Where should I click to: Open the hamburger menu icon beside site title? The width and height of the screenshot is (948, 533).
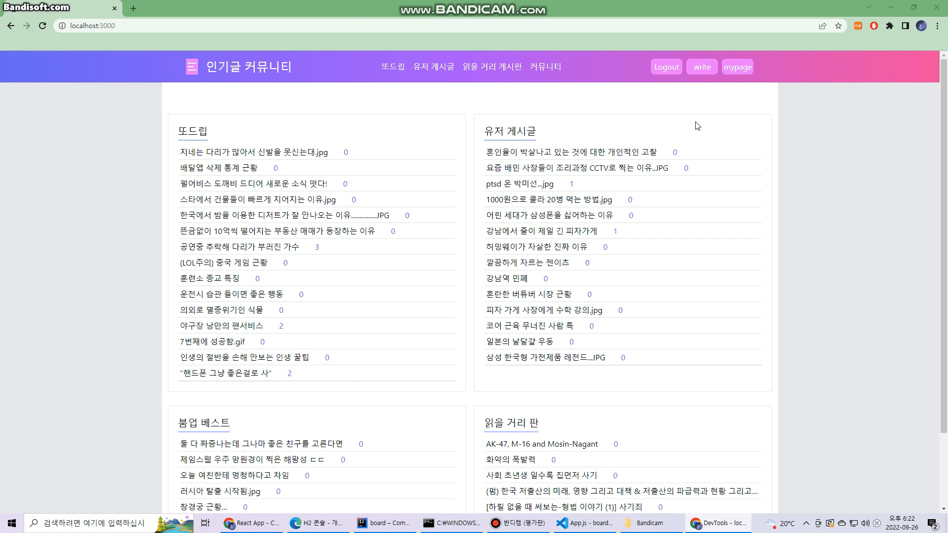click(x=192, y=67)
